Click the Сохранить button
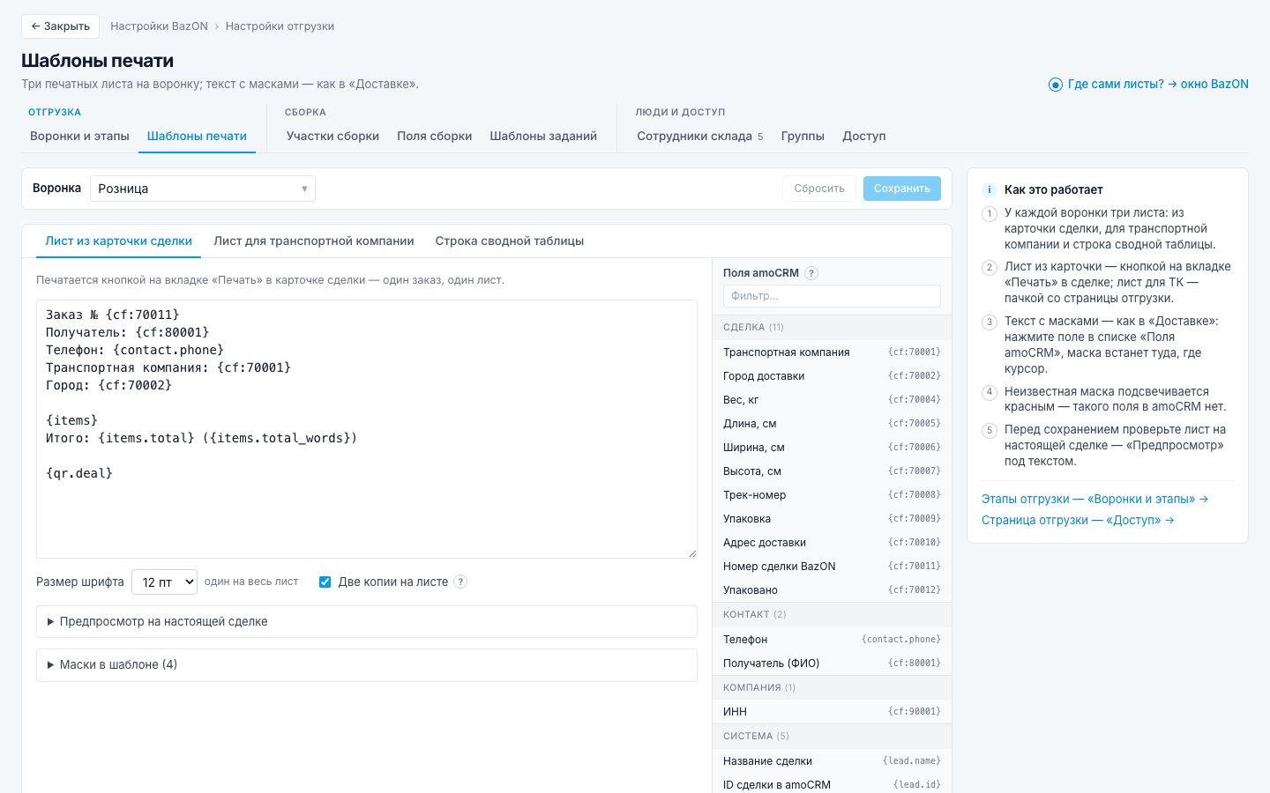 tap(902, 189)
